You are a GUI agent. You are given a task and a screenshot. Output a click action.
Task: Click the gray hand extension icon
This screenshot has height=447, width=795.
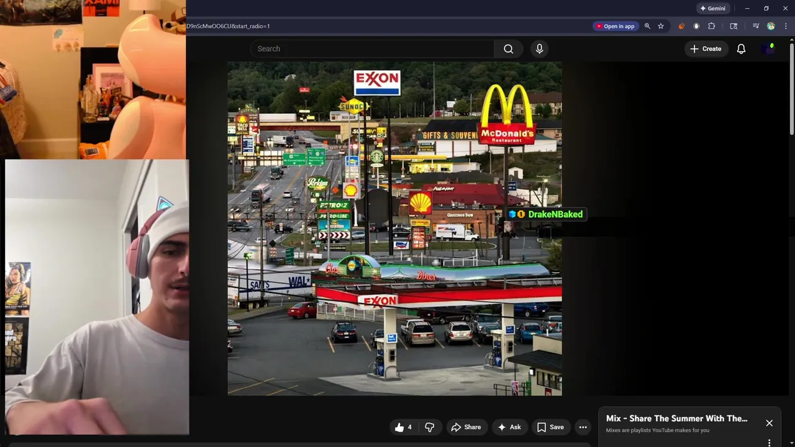click(x=696, y=26)
